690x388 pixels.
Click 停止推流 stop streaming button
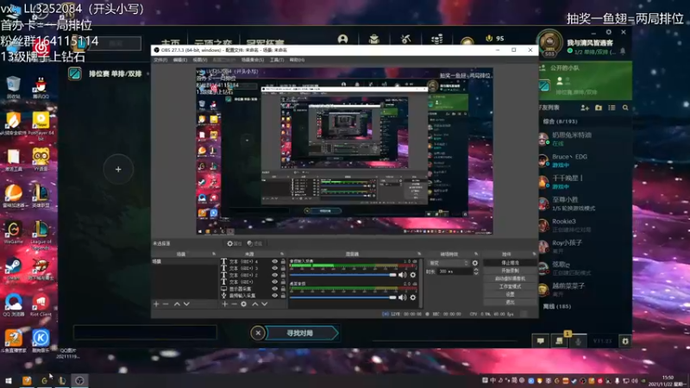tap(510, 263)
